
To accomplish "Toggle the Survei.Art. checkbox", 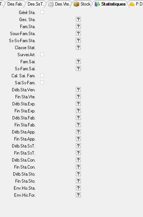I will [42, 54].
